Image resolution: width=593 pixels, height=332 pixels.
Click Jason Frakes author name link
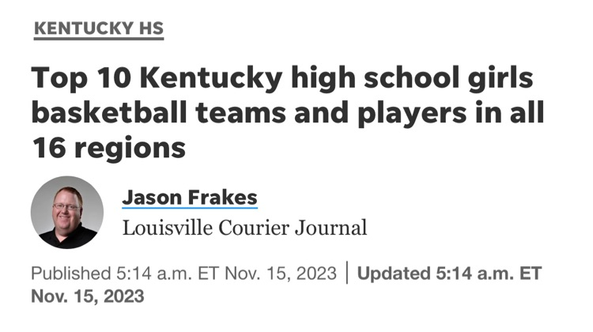pyautogui.click(x=190, y=197)
